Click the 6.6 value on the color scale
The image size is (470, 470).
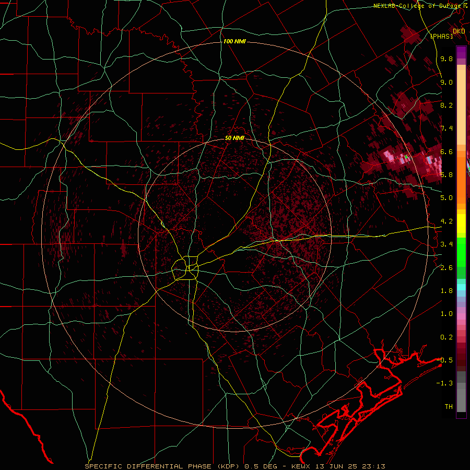point(446,151)
